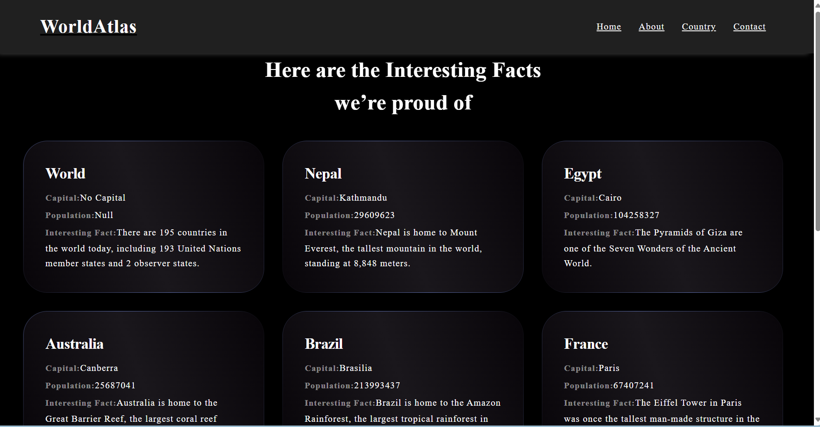Open the About navigation link

pos(651,26)
